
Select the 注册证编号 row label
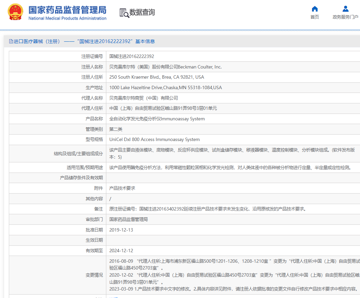tap(92, 56)
